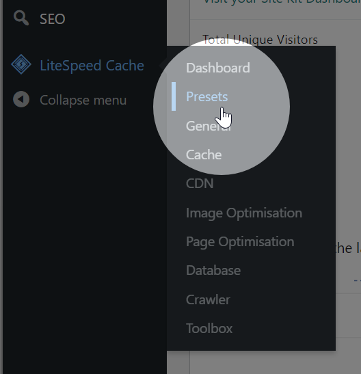Choose Presets in the flyout

pyautogui.click(x=206, y=96)
